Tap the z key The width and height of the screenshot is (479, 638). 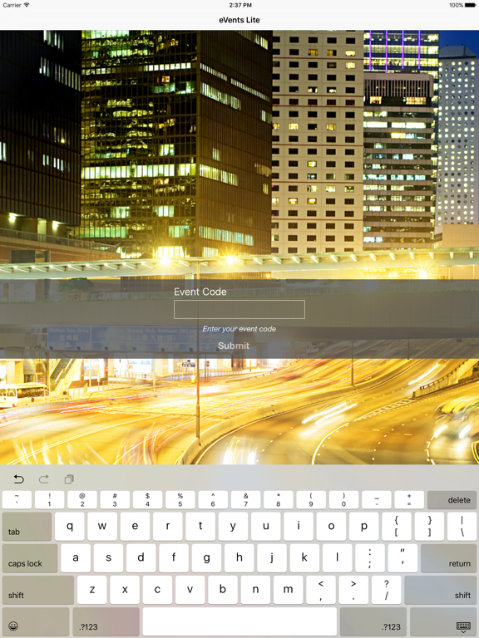click(x=92, y=590)
